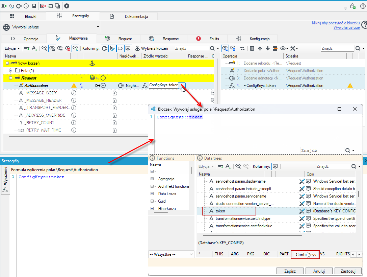Select the token row in Data trees
This screenshot has height=277, width=367.
276,211
